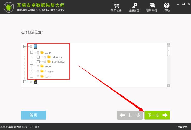
Task: Maximize the application window
Action: coord(183,4)
